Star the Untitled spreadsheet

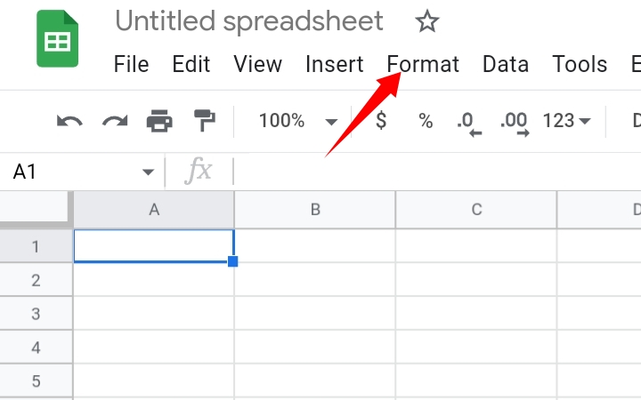click(426, 21)
